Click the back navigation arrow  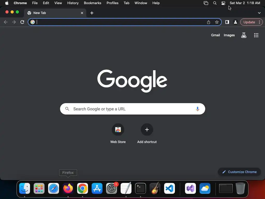click(6, 22)
